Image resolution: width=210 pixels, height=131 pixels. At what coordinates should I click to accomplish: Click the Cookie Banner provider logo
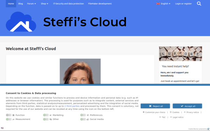(208, 129)
